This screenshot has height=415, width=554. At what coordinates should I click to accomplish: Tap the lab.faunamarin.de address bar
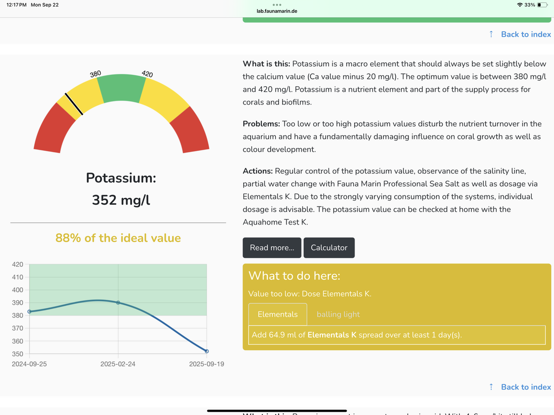(x=277, y=11)
